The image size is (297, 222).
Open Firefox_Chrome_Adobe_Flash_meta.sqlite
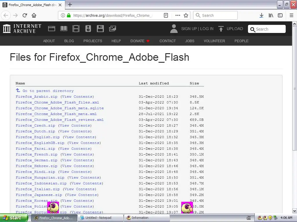point(60,108)
